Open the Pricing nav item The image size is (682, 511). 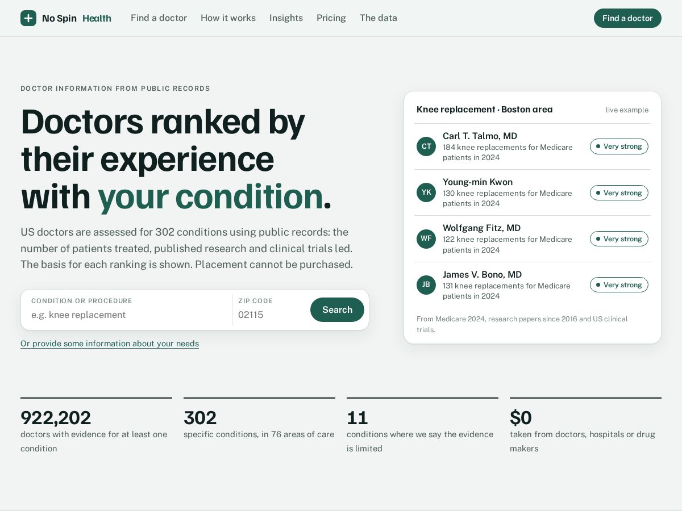(331, 18)
